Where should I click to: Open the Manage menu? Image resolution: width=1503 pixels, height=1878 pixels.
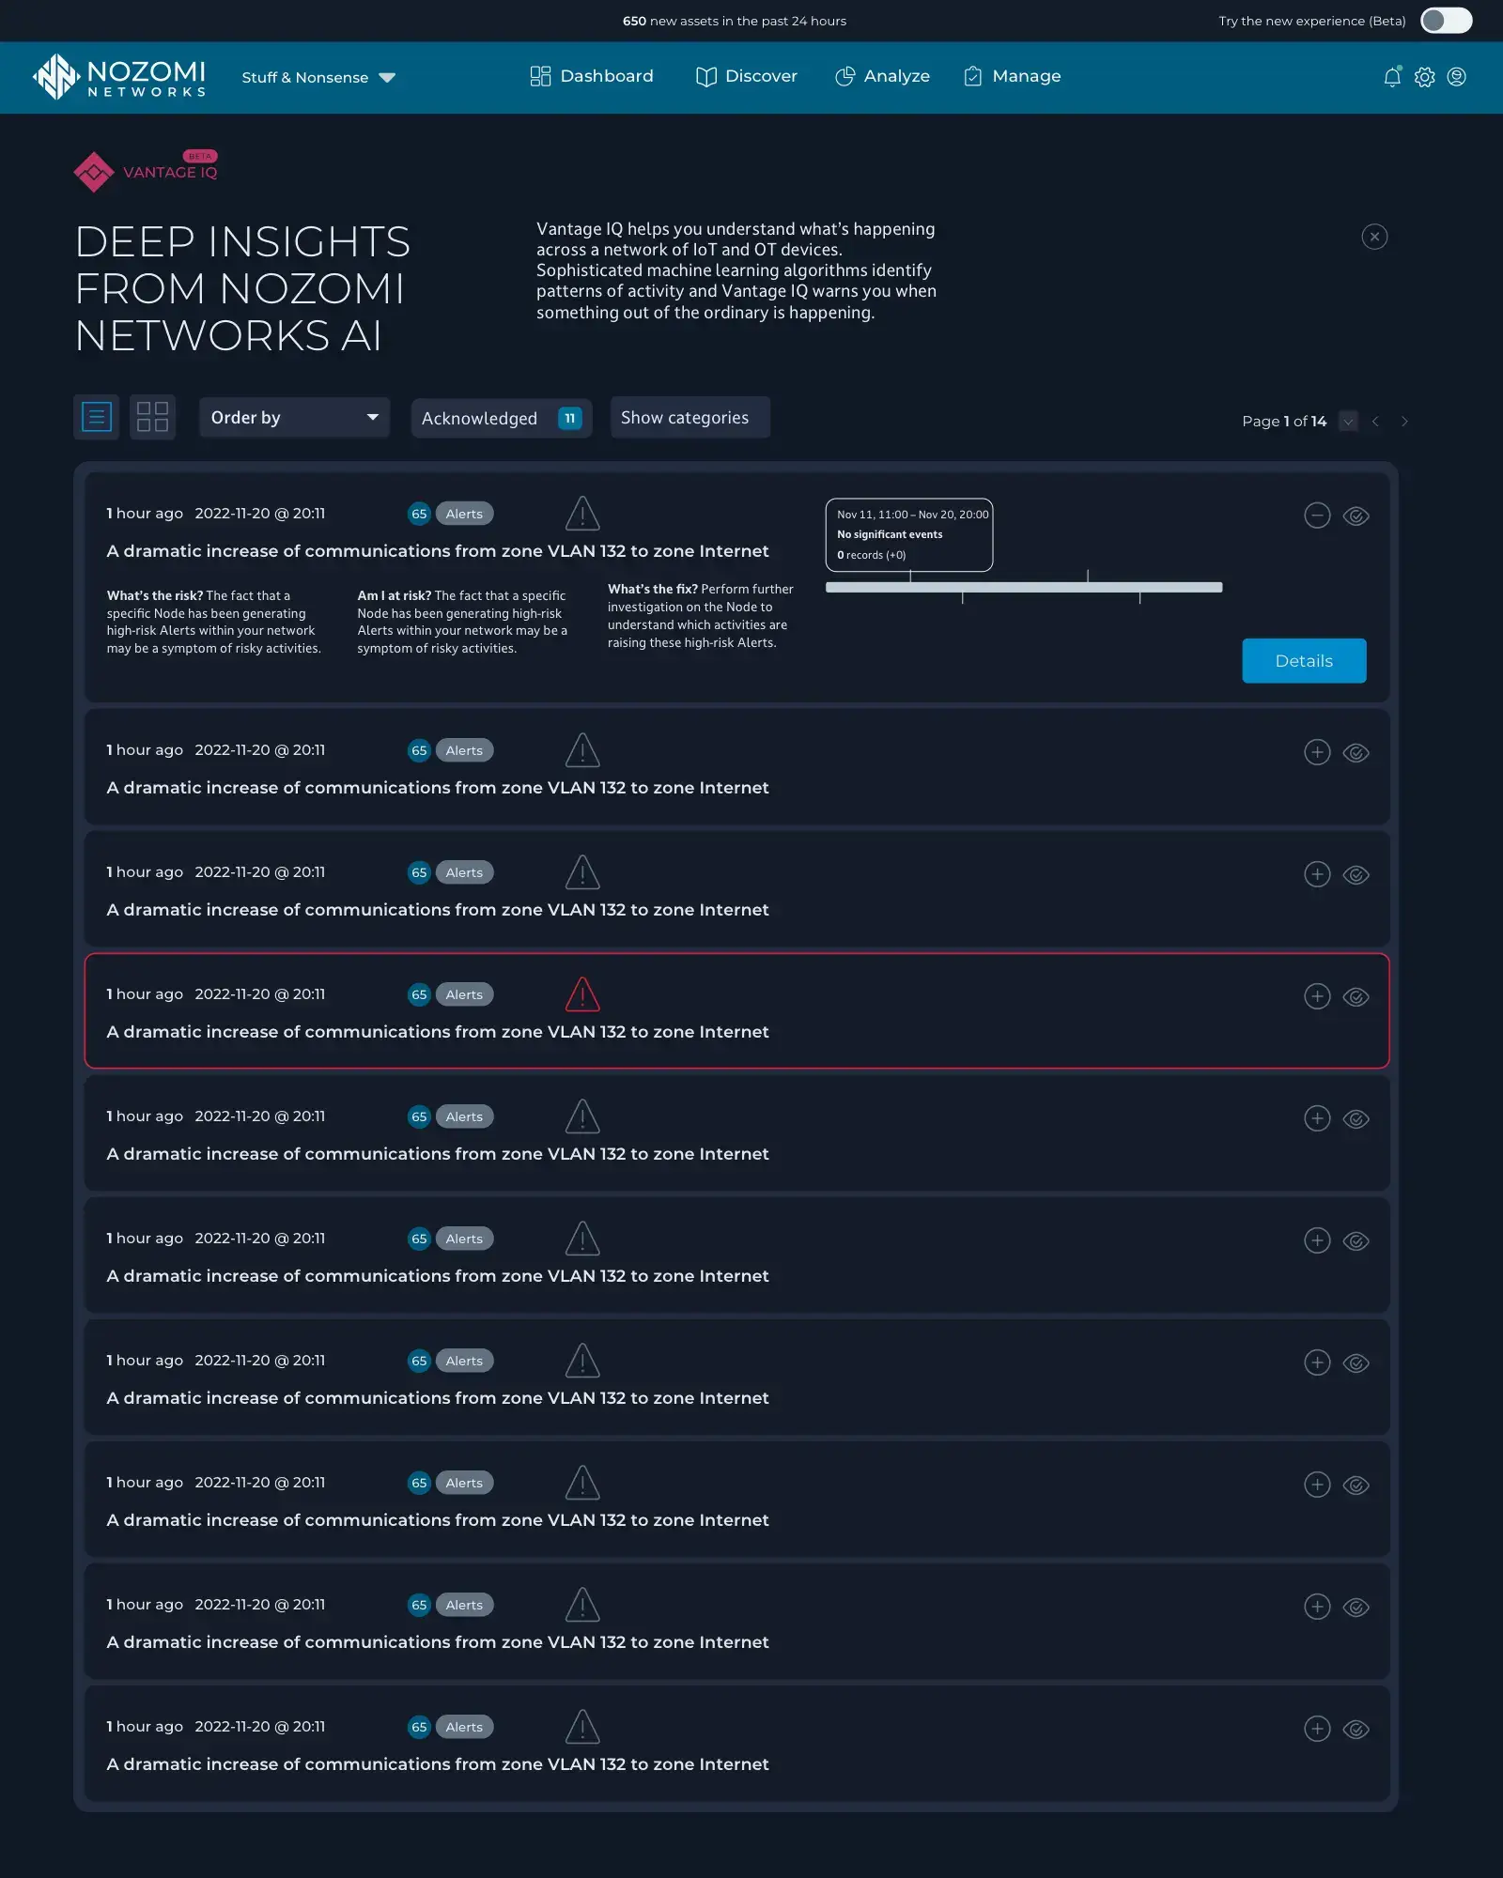tap(1013, 76)
